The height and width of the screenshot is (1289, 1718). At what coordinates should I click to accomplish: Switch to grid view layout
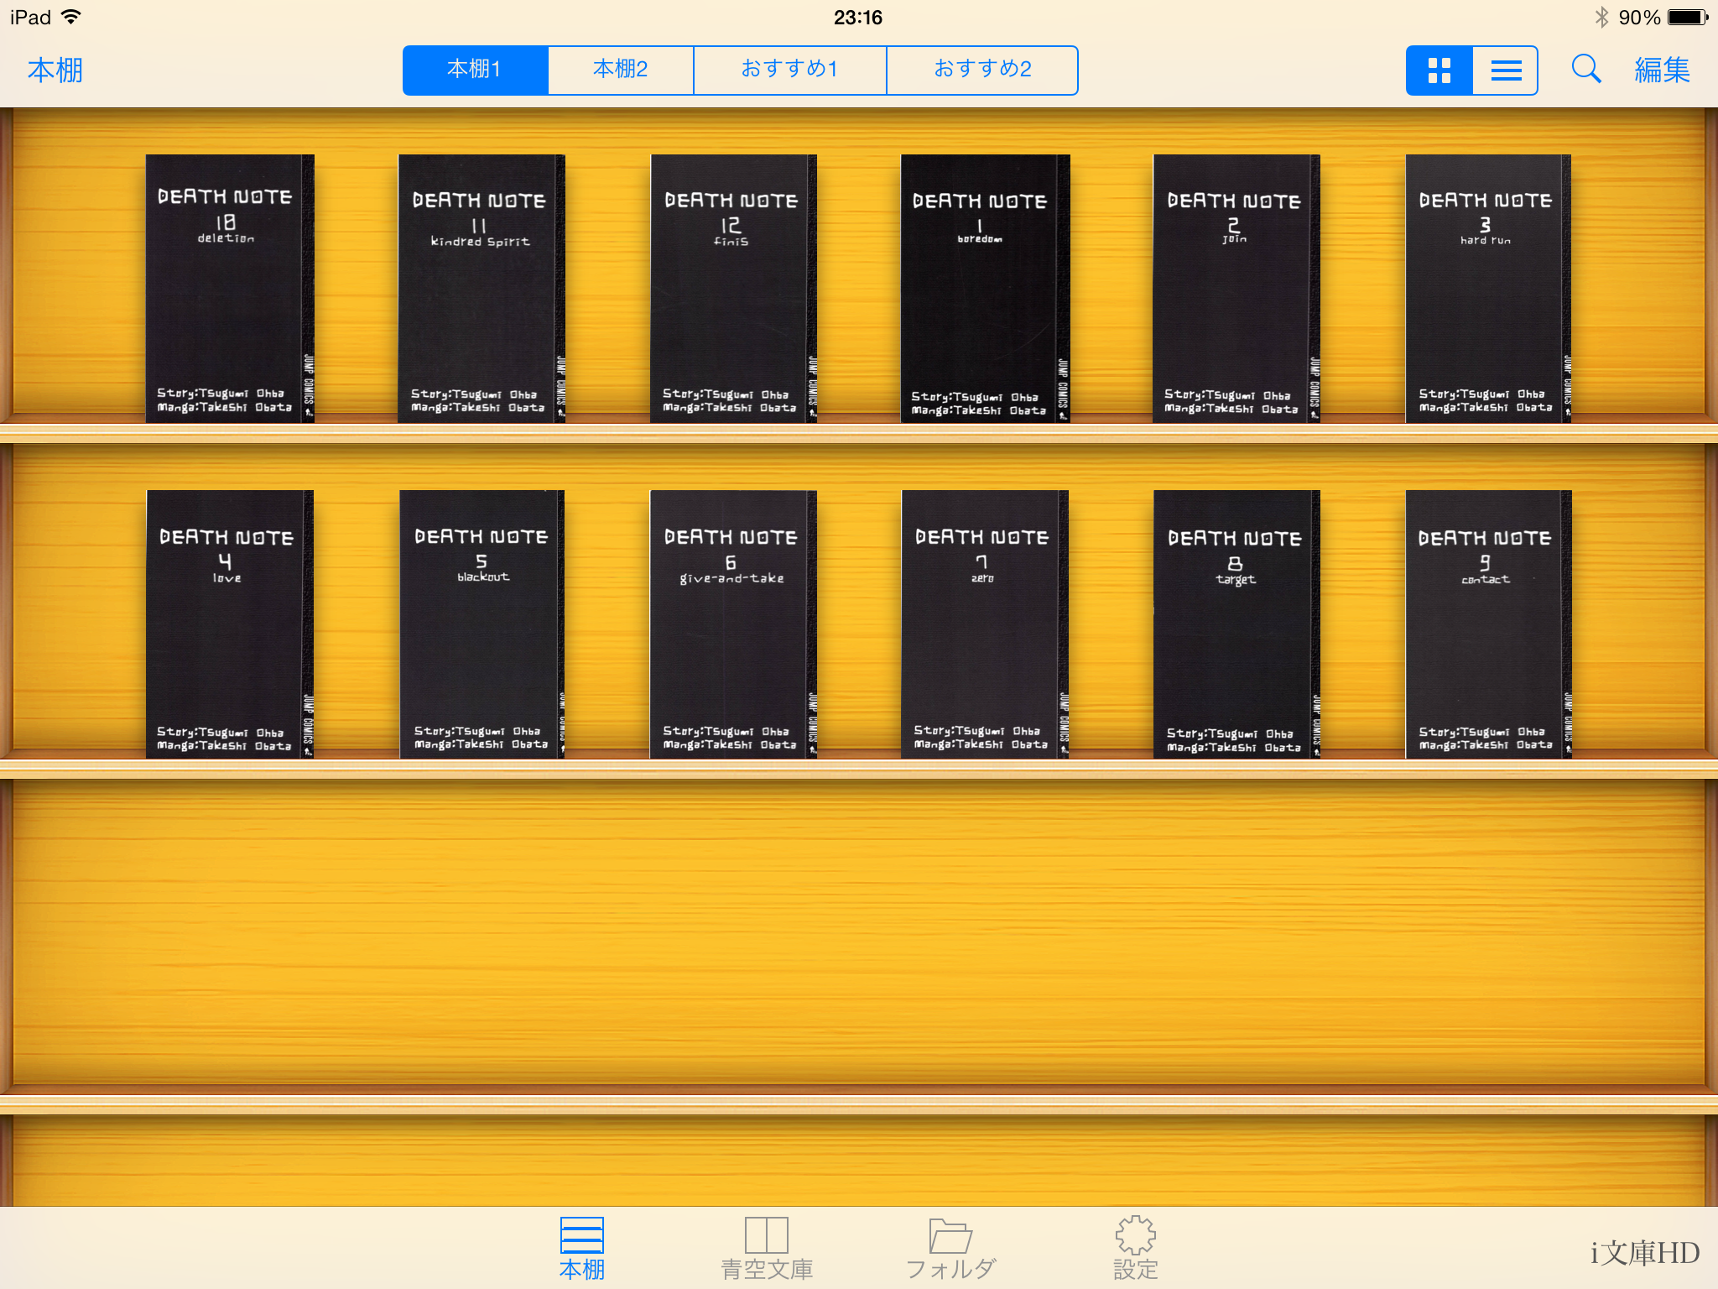pyautogui.click(x=1439, y=70)
